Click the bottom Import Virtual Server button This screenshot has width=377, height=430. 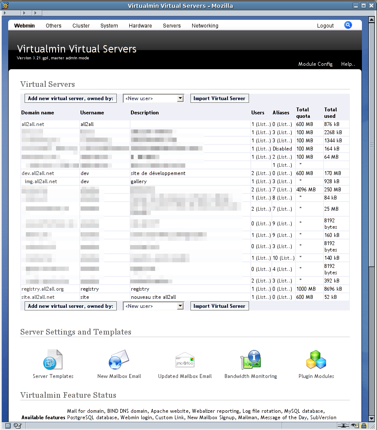(219, 306)
